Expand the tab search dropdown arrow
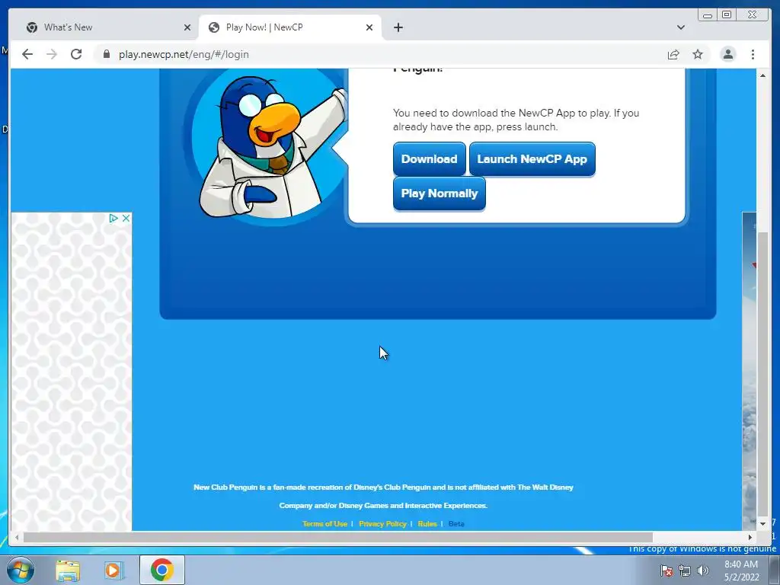The image size is (780, 585). (680, 27)
